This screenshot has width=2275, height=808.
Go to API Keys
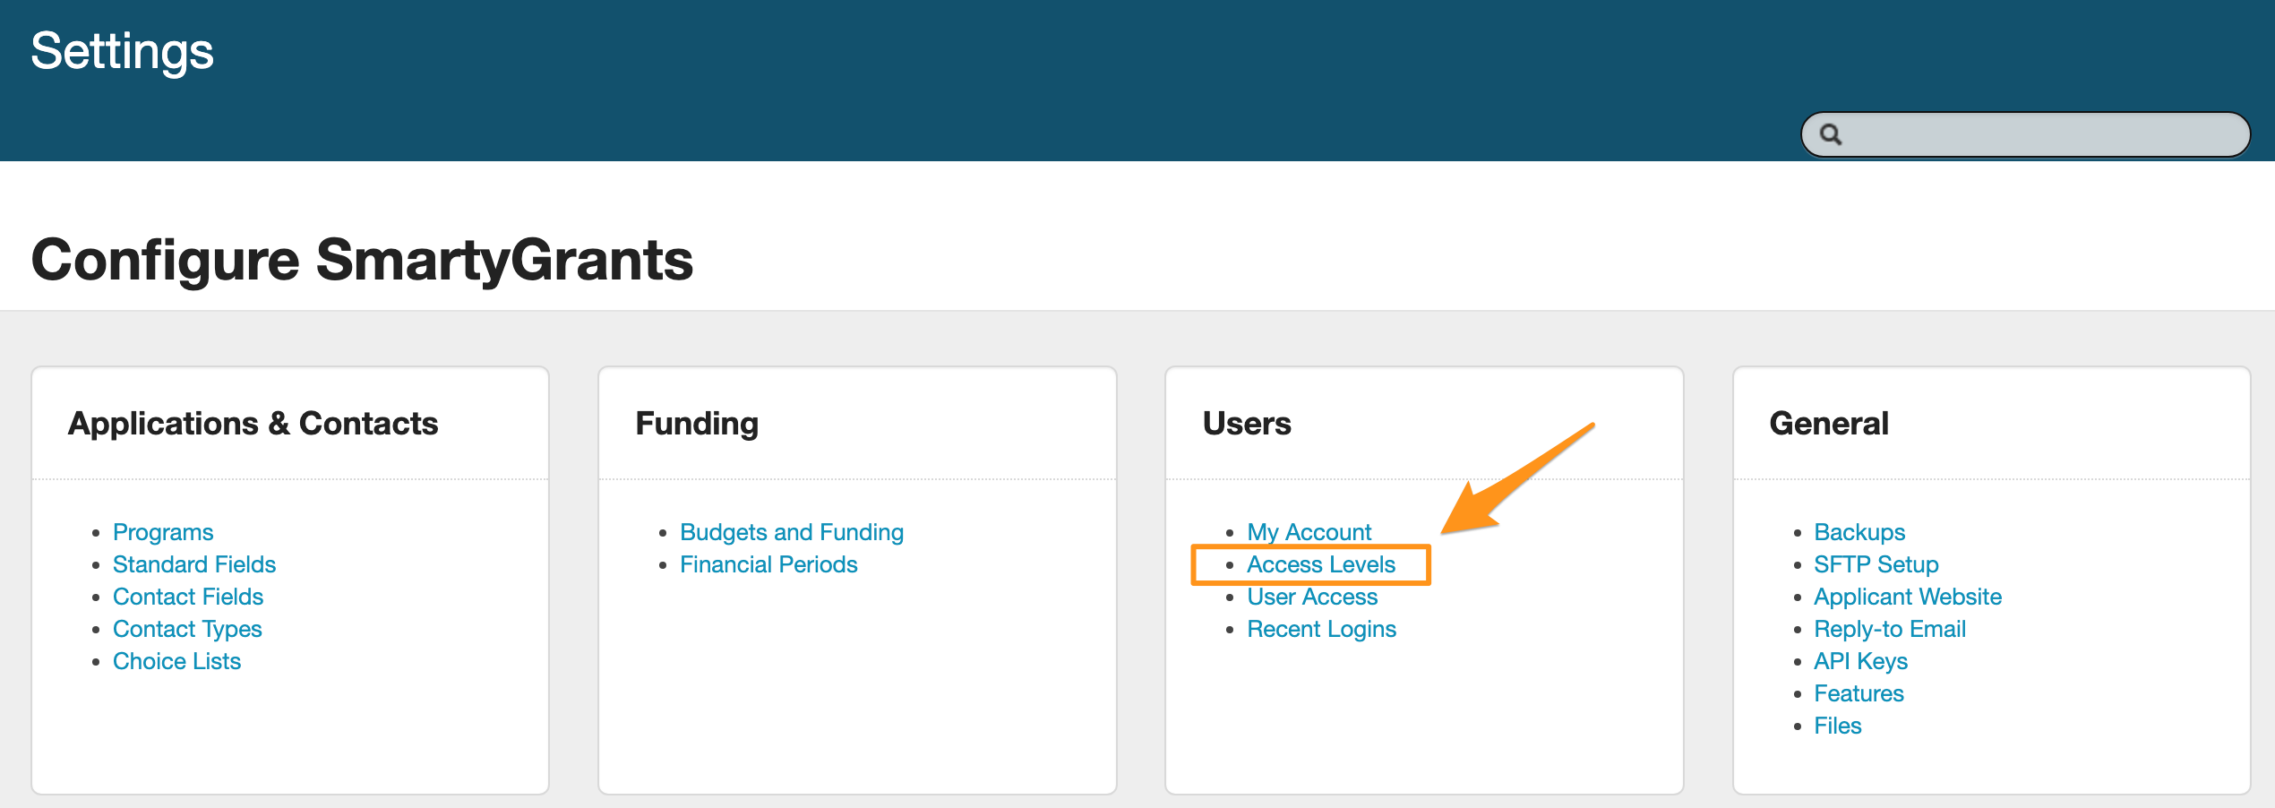point(1860,661)
